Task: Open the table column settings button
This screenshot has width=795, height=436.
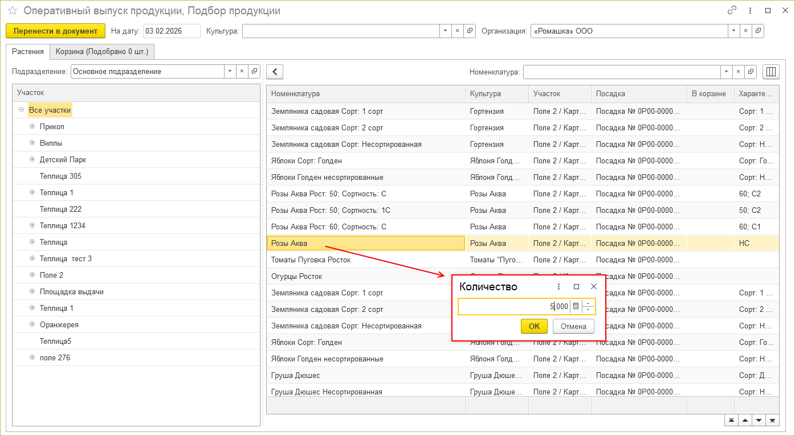Action: point(771,72)
